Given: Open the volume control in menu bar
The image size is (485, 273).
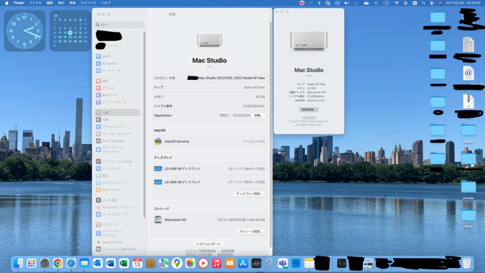Looking at the screenshot, I should pos(346,3).
